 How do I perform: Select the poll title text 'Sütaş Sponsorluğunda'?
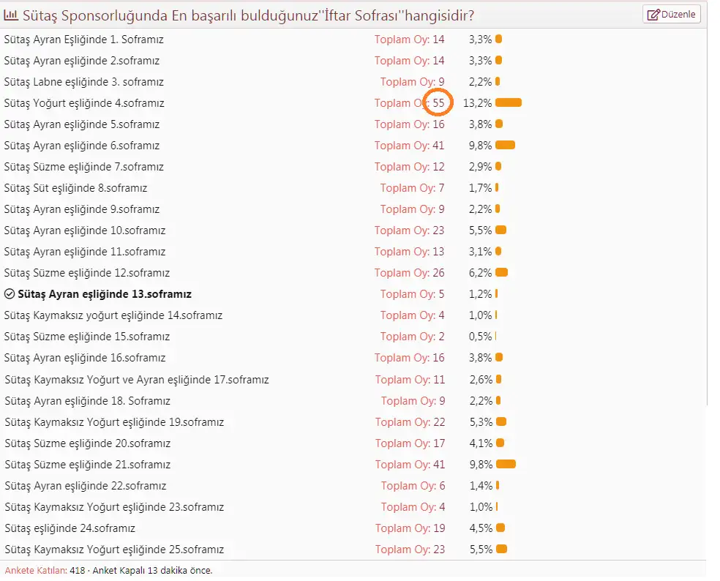[96, 16]
